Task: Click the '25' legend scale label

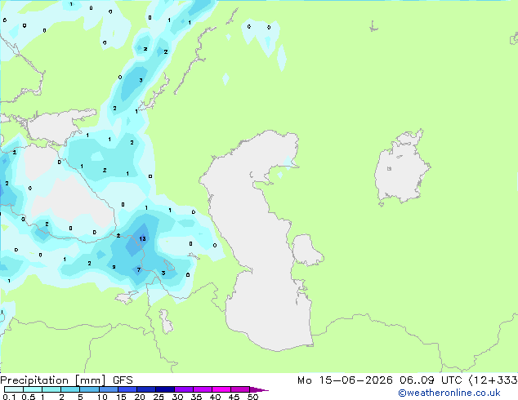Action: click(159, 397)
